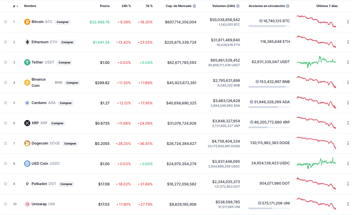Open Bitcoin 7-day sparkline chart
This screenshot has height=215, width=352.
click(x=316, y=21)
